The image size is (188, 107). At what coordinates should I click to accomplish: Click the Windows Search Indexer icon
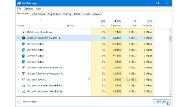tap(24, 91)
